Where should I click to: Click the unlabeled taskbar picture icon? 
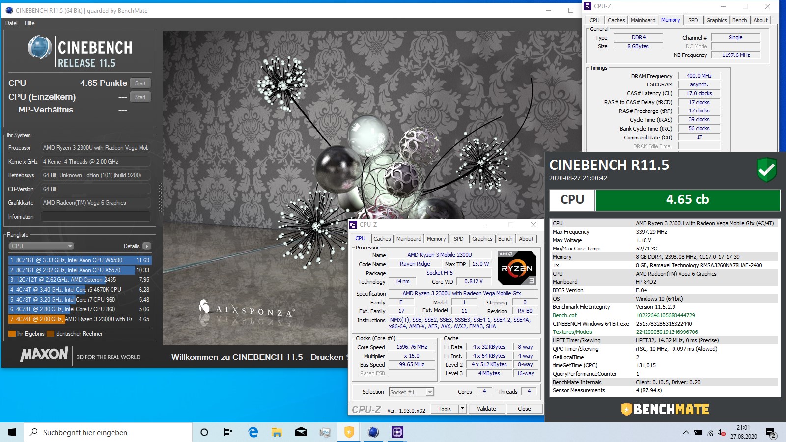[x=325, y=432]
